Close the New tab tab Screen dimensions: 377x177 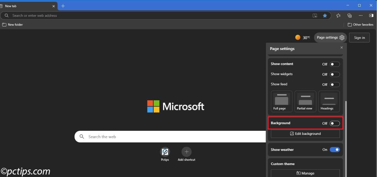[53, 6]
